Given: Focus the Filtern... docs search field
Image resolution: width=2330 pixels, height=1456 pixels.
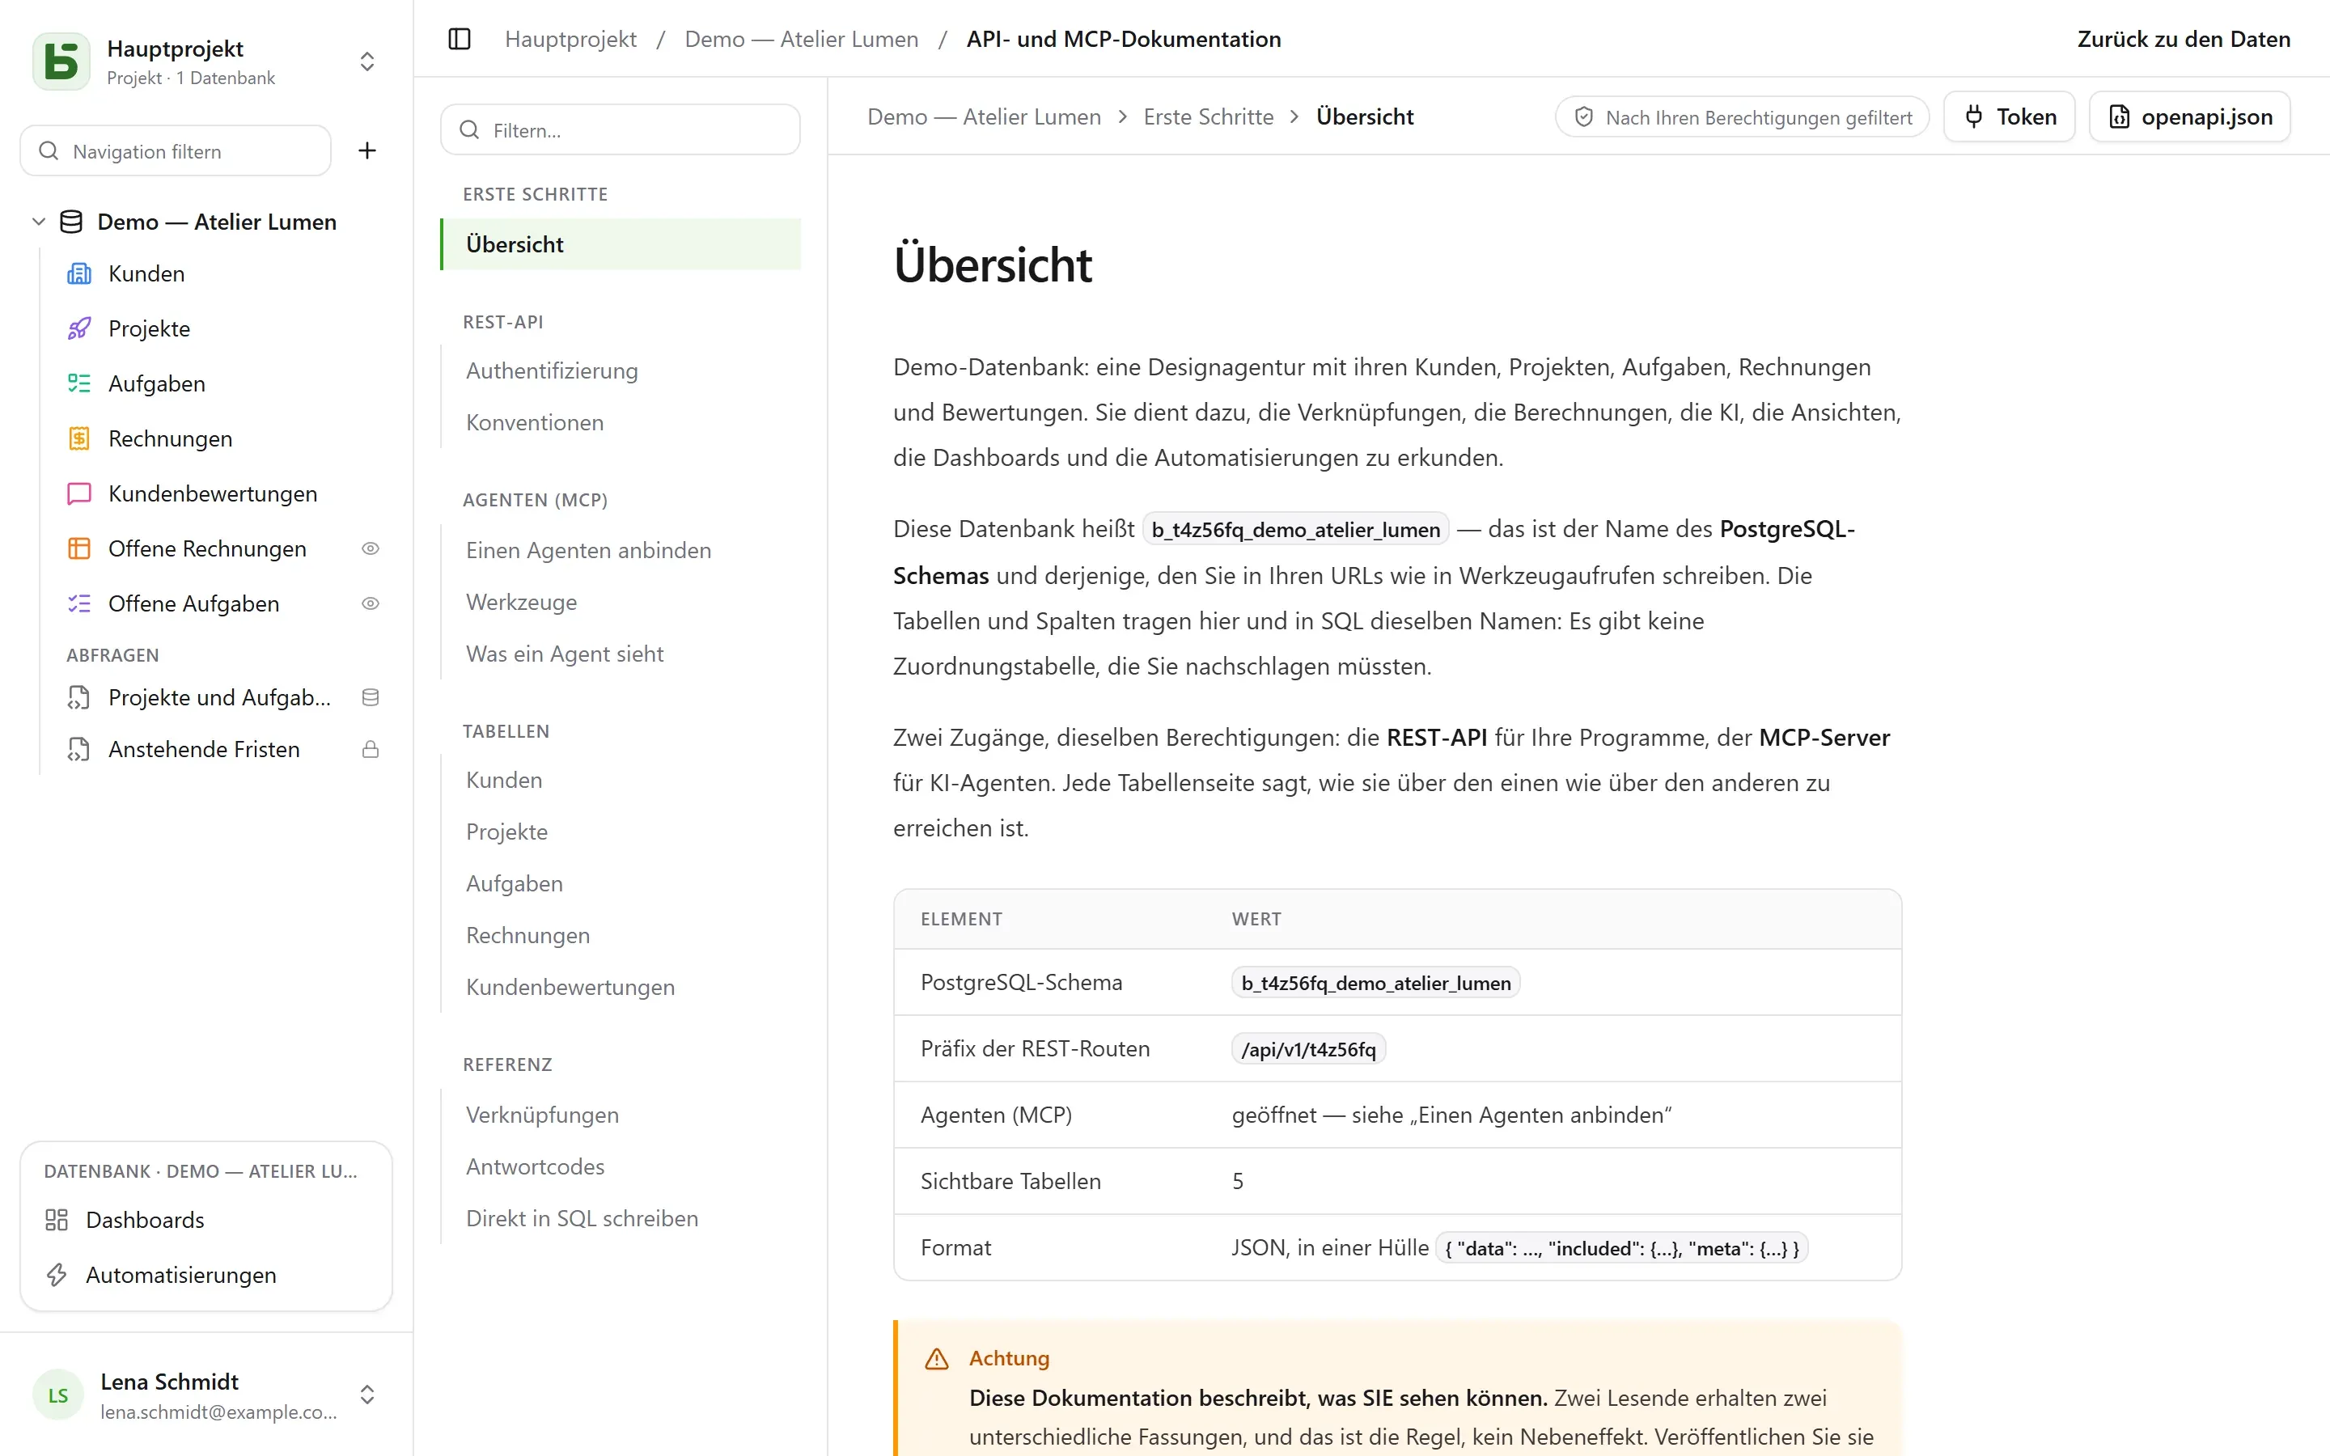Looking at the screenshot, I should click(x=621, y=130).
